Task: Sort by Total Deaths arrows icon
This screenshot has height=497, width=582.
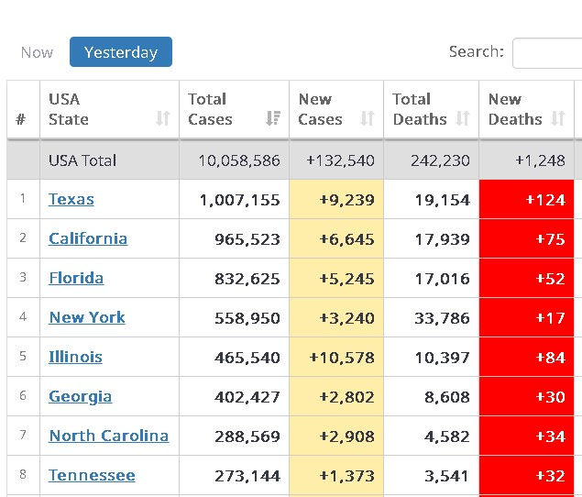Action: (x=463, y=118)
